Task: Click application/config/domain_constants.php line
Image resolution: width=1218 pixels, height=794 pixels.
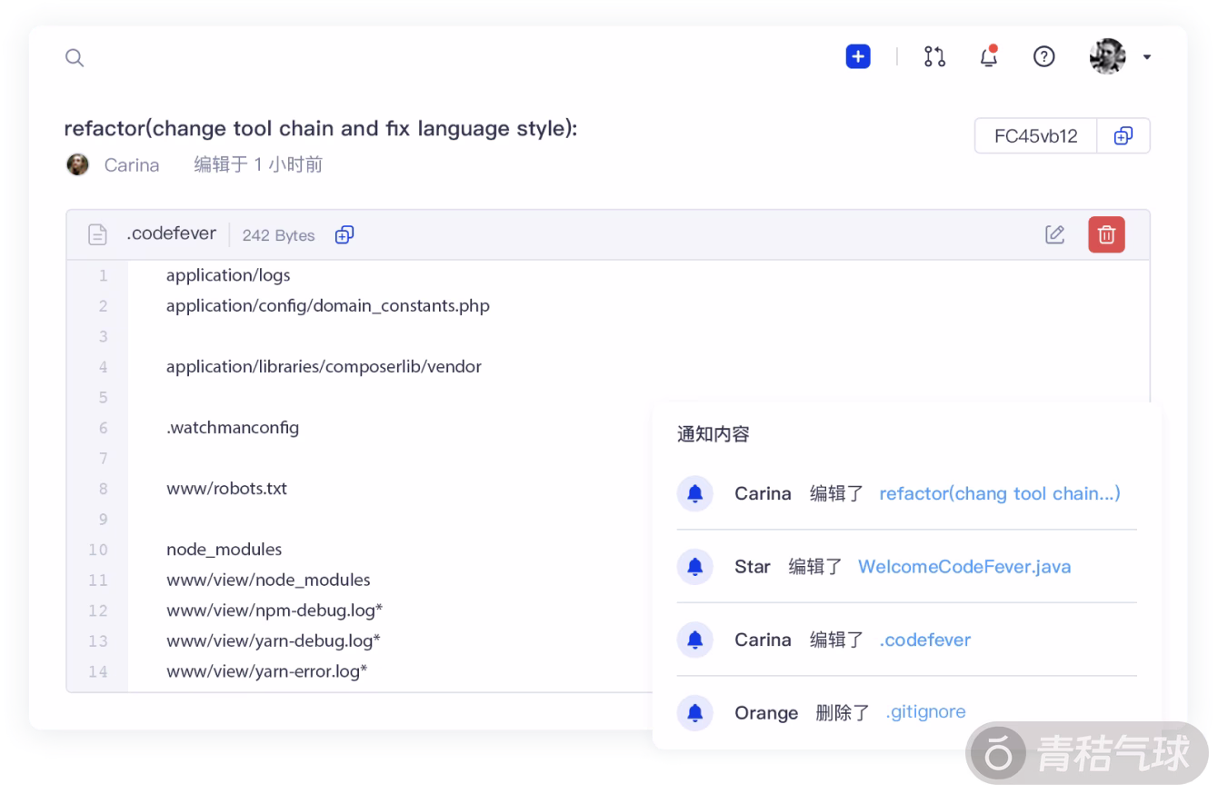Action: pos(328,306)
